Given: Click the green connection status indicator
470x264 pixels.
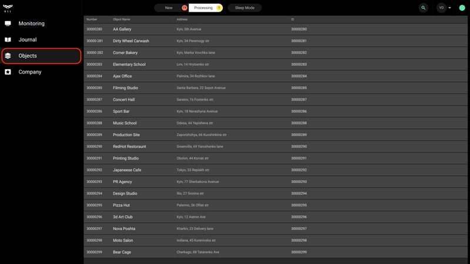Looking at the screenshot, I should point(462,8).
